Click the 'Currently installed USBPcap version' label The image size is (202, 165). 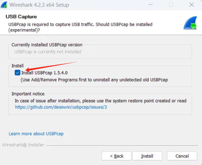pos(47,45)
